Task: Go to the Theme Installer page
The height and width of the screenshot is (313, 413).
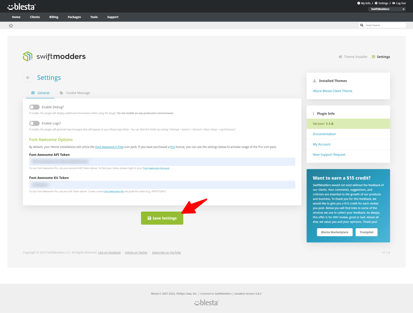Action: point(353,56)
